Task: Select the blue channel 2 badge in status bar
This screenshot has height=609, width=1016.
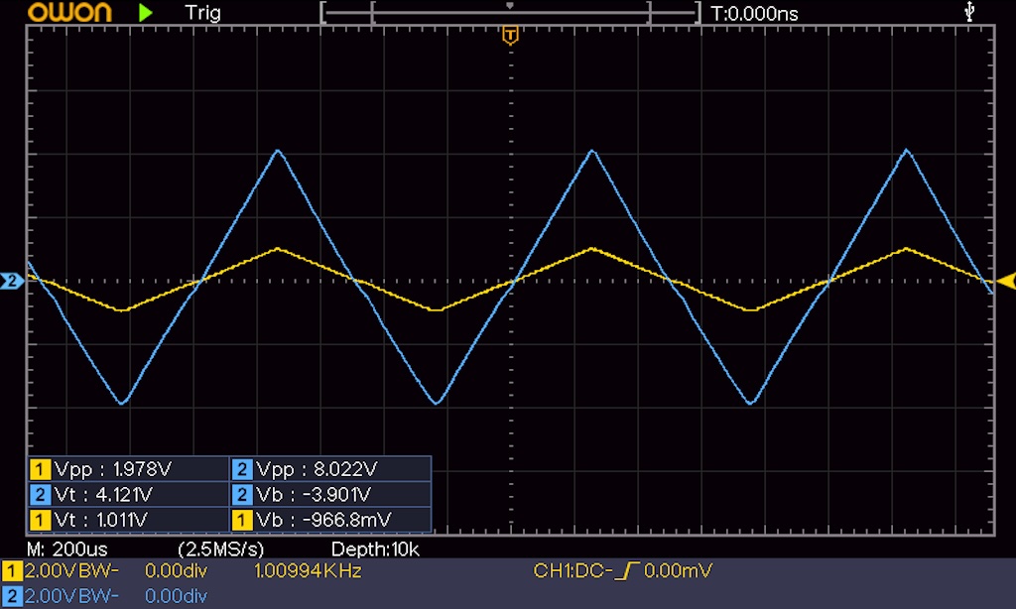Action: 12,595
